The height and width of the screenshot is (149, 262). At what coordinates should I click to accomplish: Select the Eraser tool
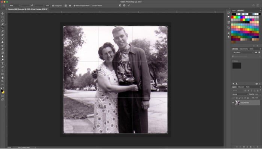coord(3,49)
